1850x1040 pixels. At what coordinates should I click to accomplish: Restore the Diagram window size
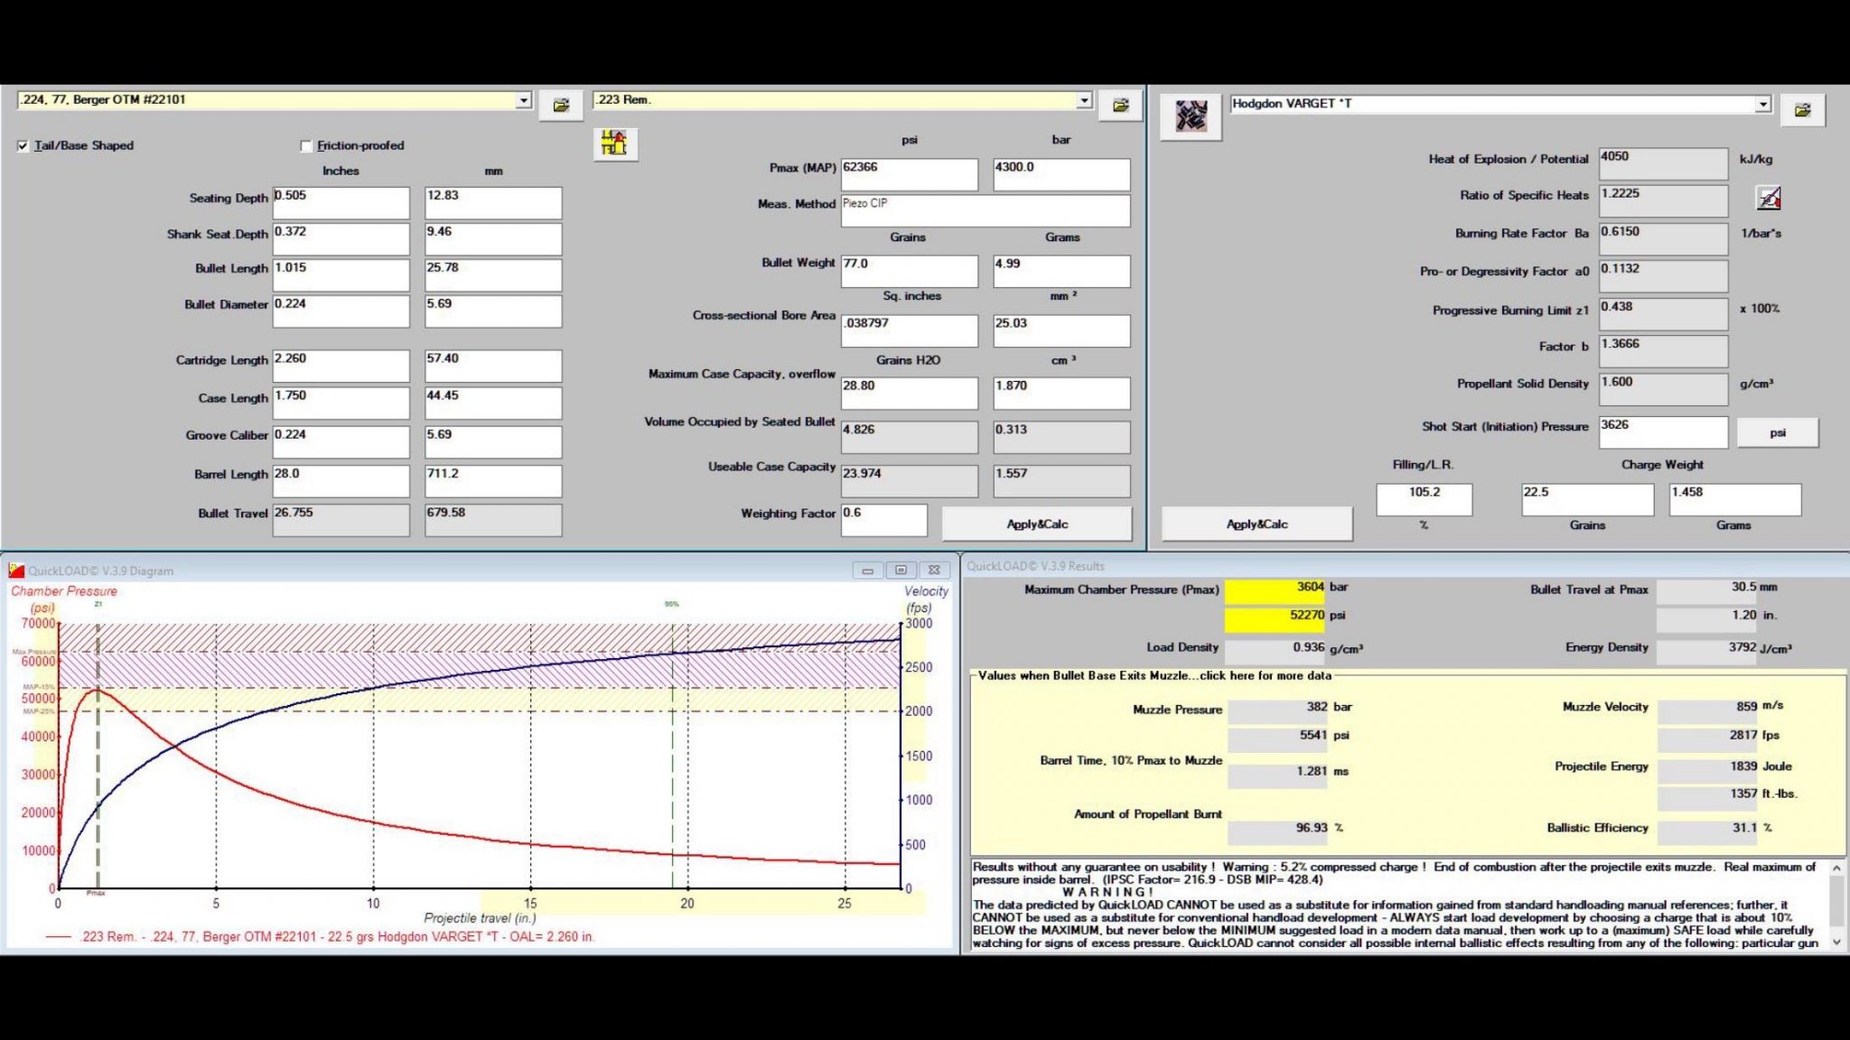pyautogui.click(x=900, y=571)
